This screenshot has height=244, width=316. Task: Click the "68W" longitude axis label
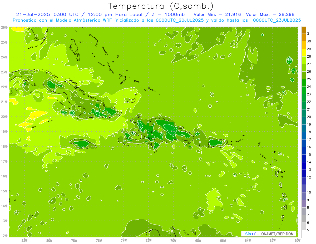pos(198,240)
